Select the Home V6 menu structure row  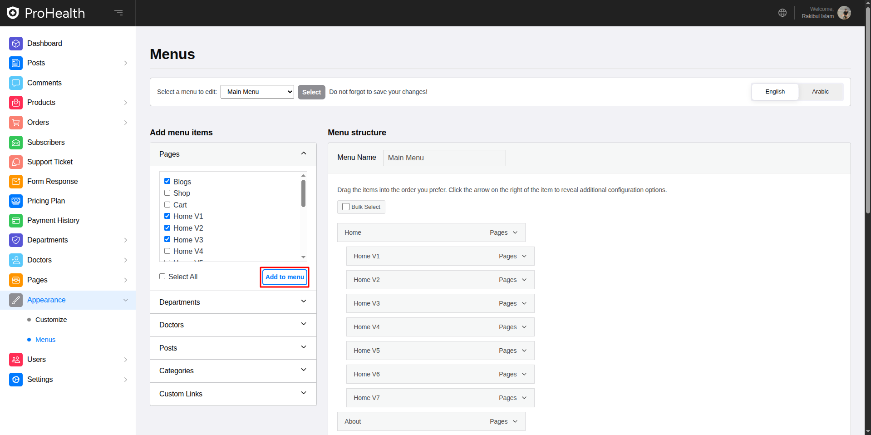pyautogui.click(x=440, y=374)
